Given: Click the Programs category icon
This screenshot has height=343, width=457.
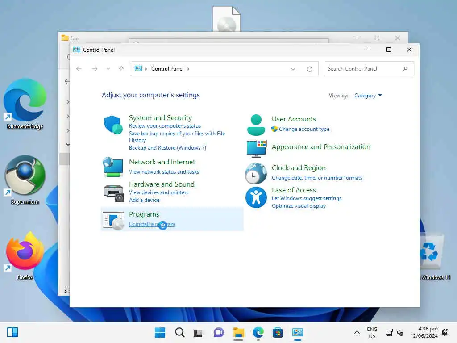Looking at the screenshot, I should pyautogui.click(x=113, y=221).
